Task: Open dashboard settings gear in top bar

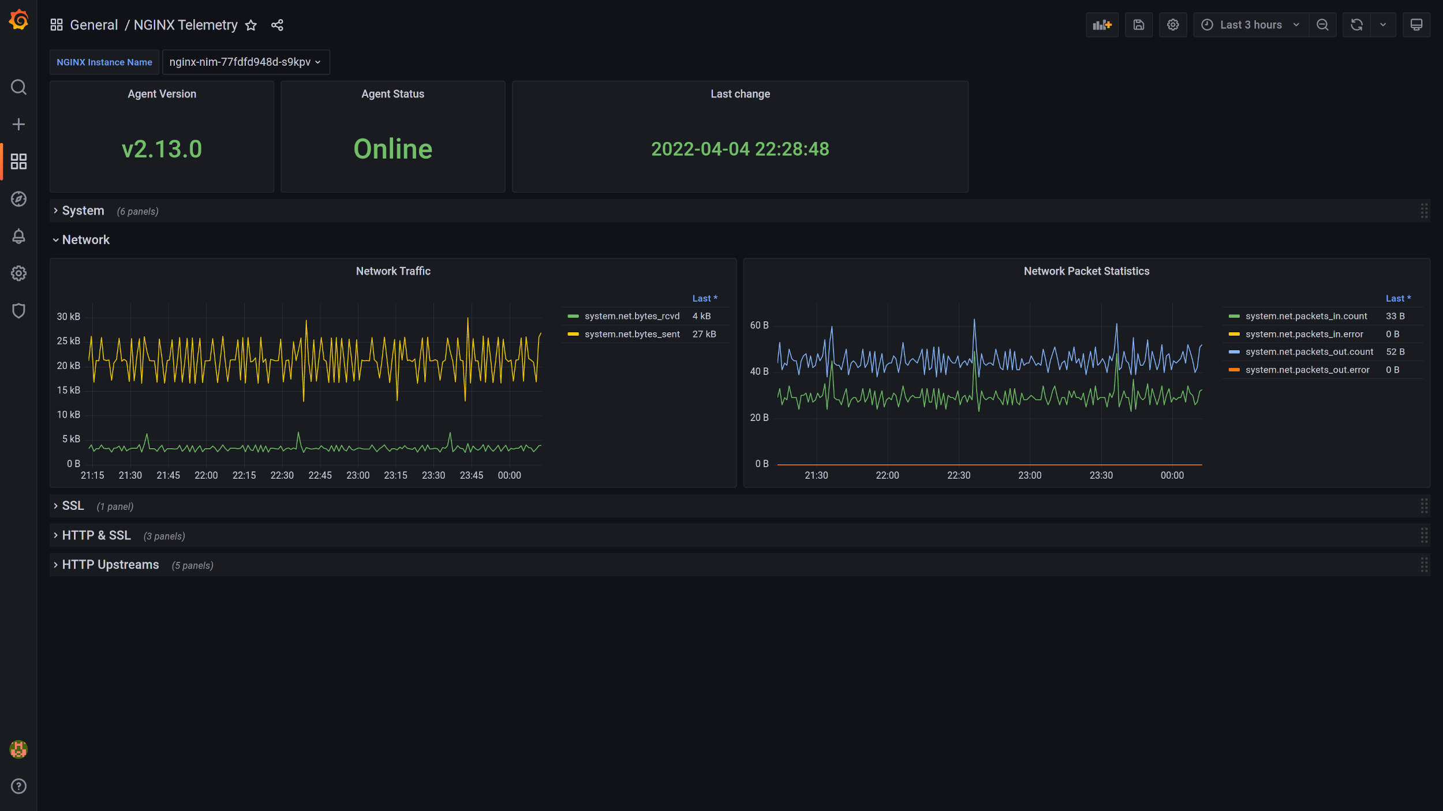Action: tap(1173, 25)
